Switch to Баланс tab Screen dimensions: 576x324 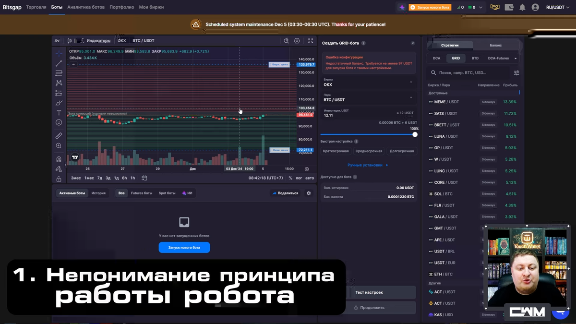tap(496, 45)
